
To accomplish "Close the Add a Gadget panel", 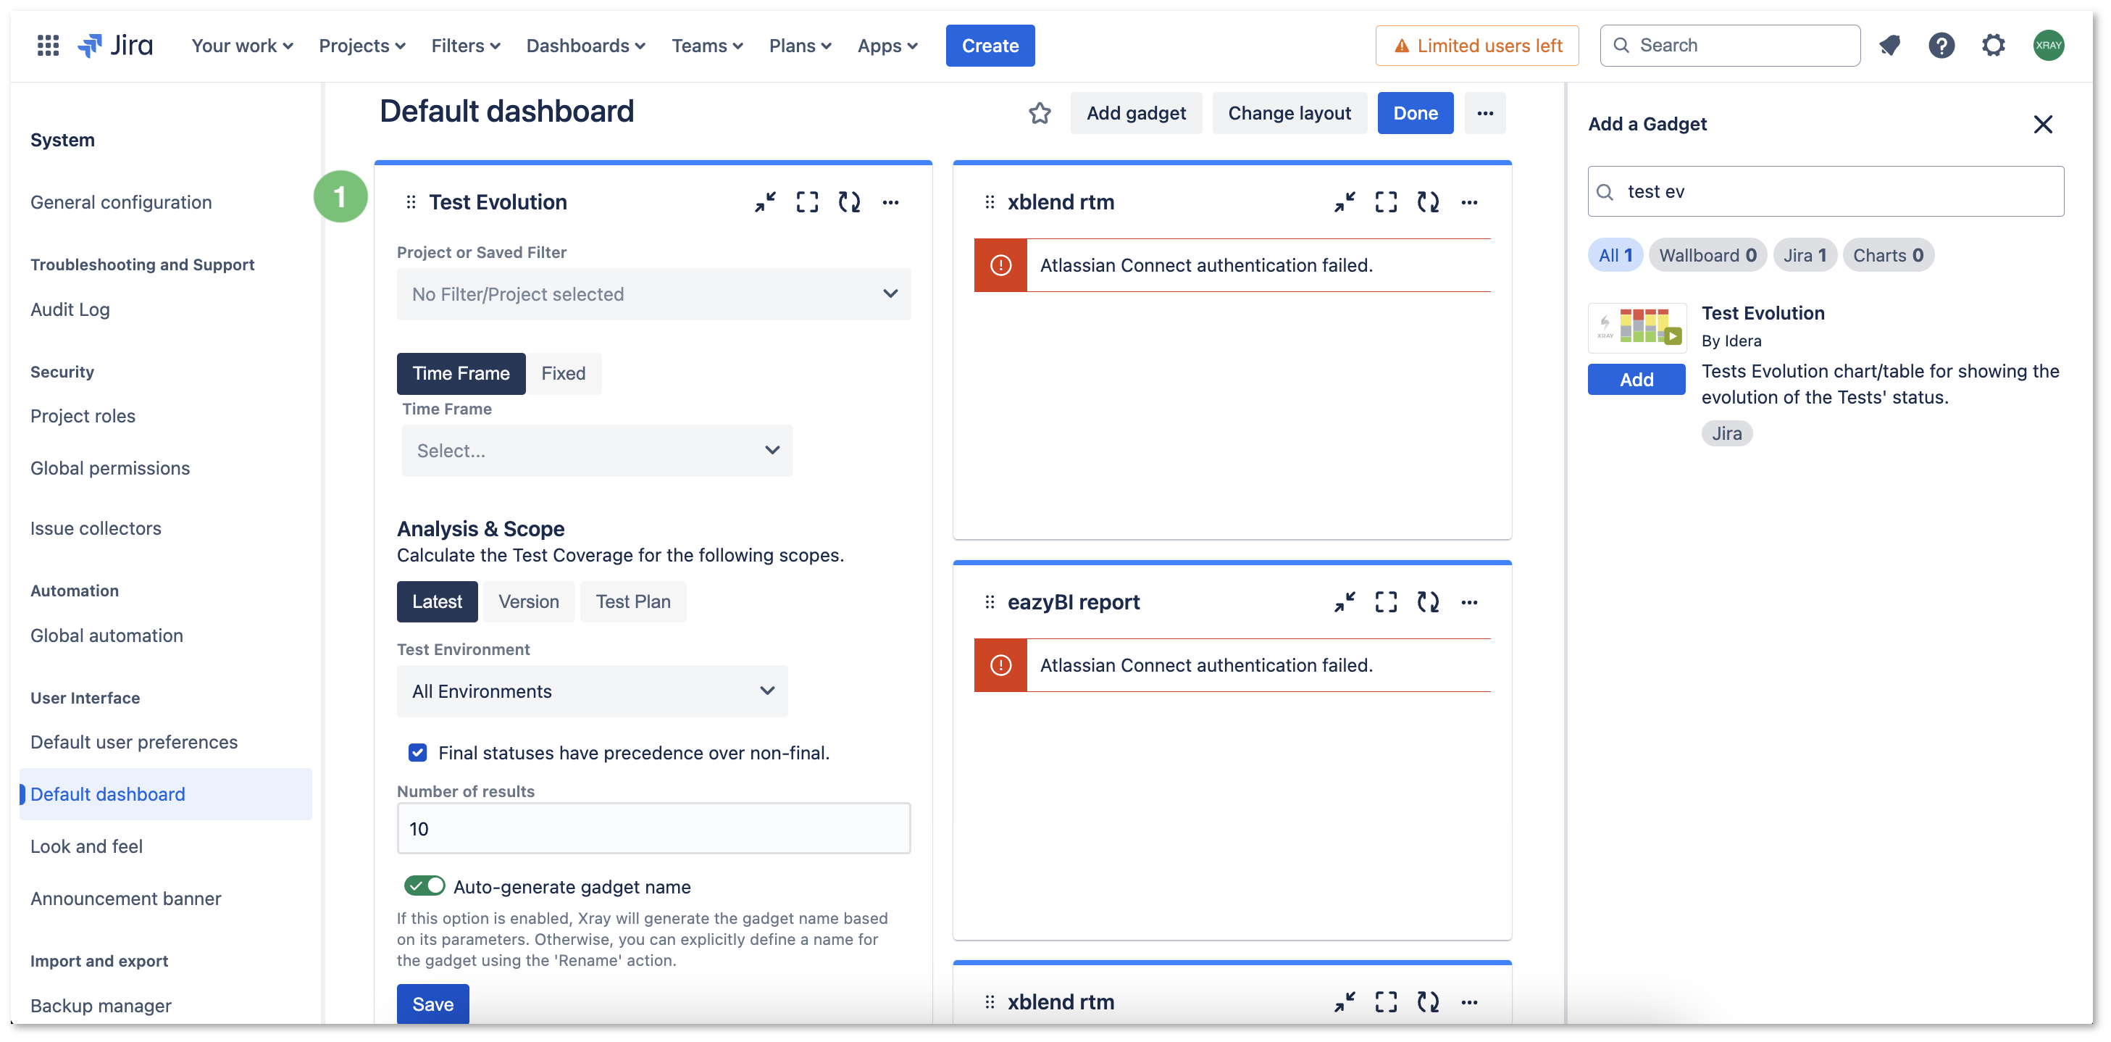I will click(x=2043, y=125).
